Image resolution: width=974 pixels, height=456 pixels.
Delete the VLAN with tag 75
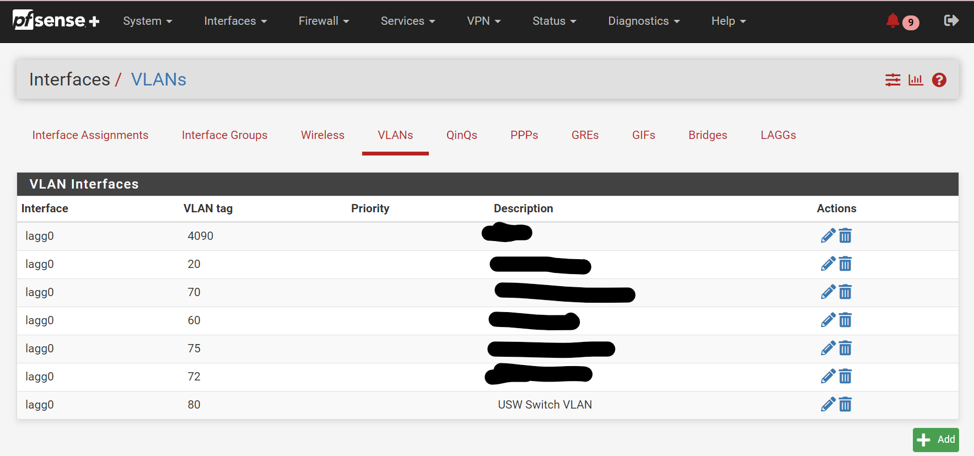pos(845,348)
